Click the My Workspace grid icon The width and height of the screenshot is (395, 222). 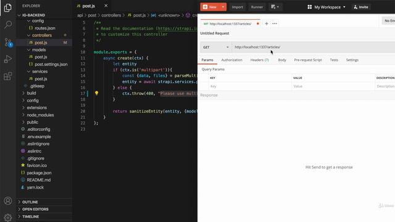[310, 7]
